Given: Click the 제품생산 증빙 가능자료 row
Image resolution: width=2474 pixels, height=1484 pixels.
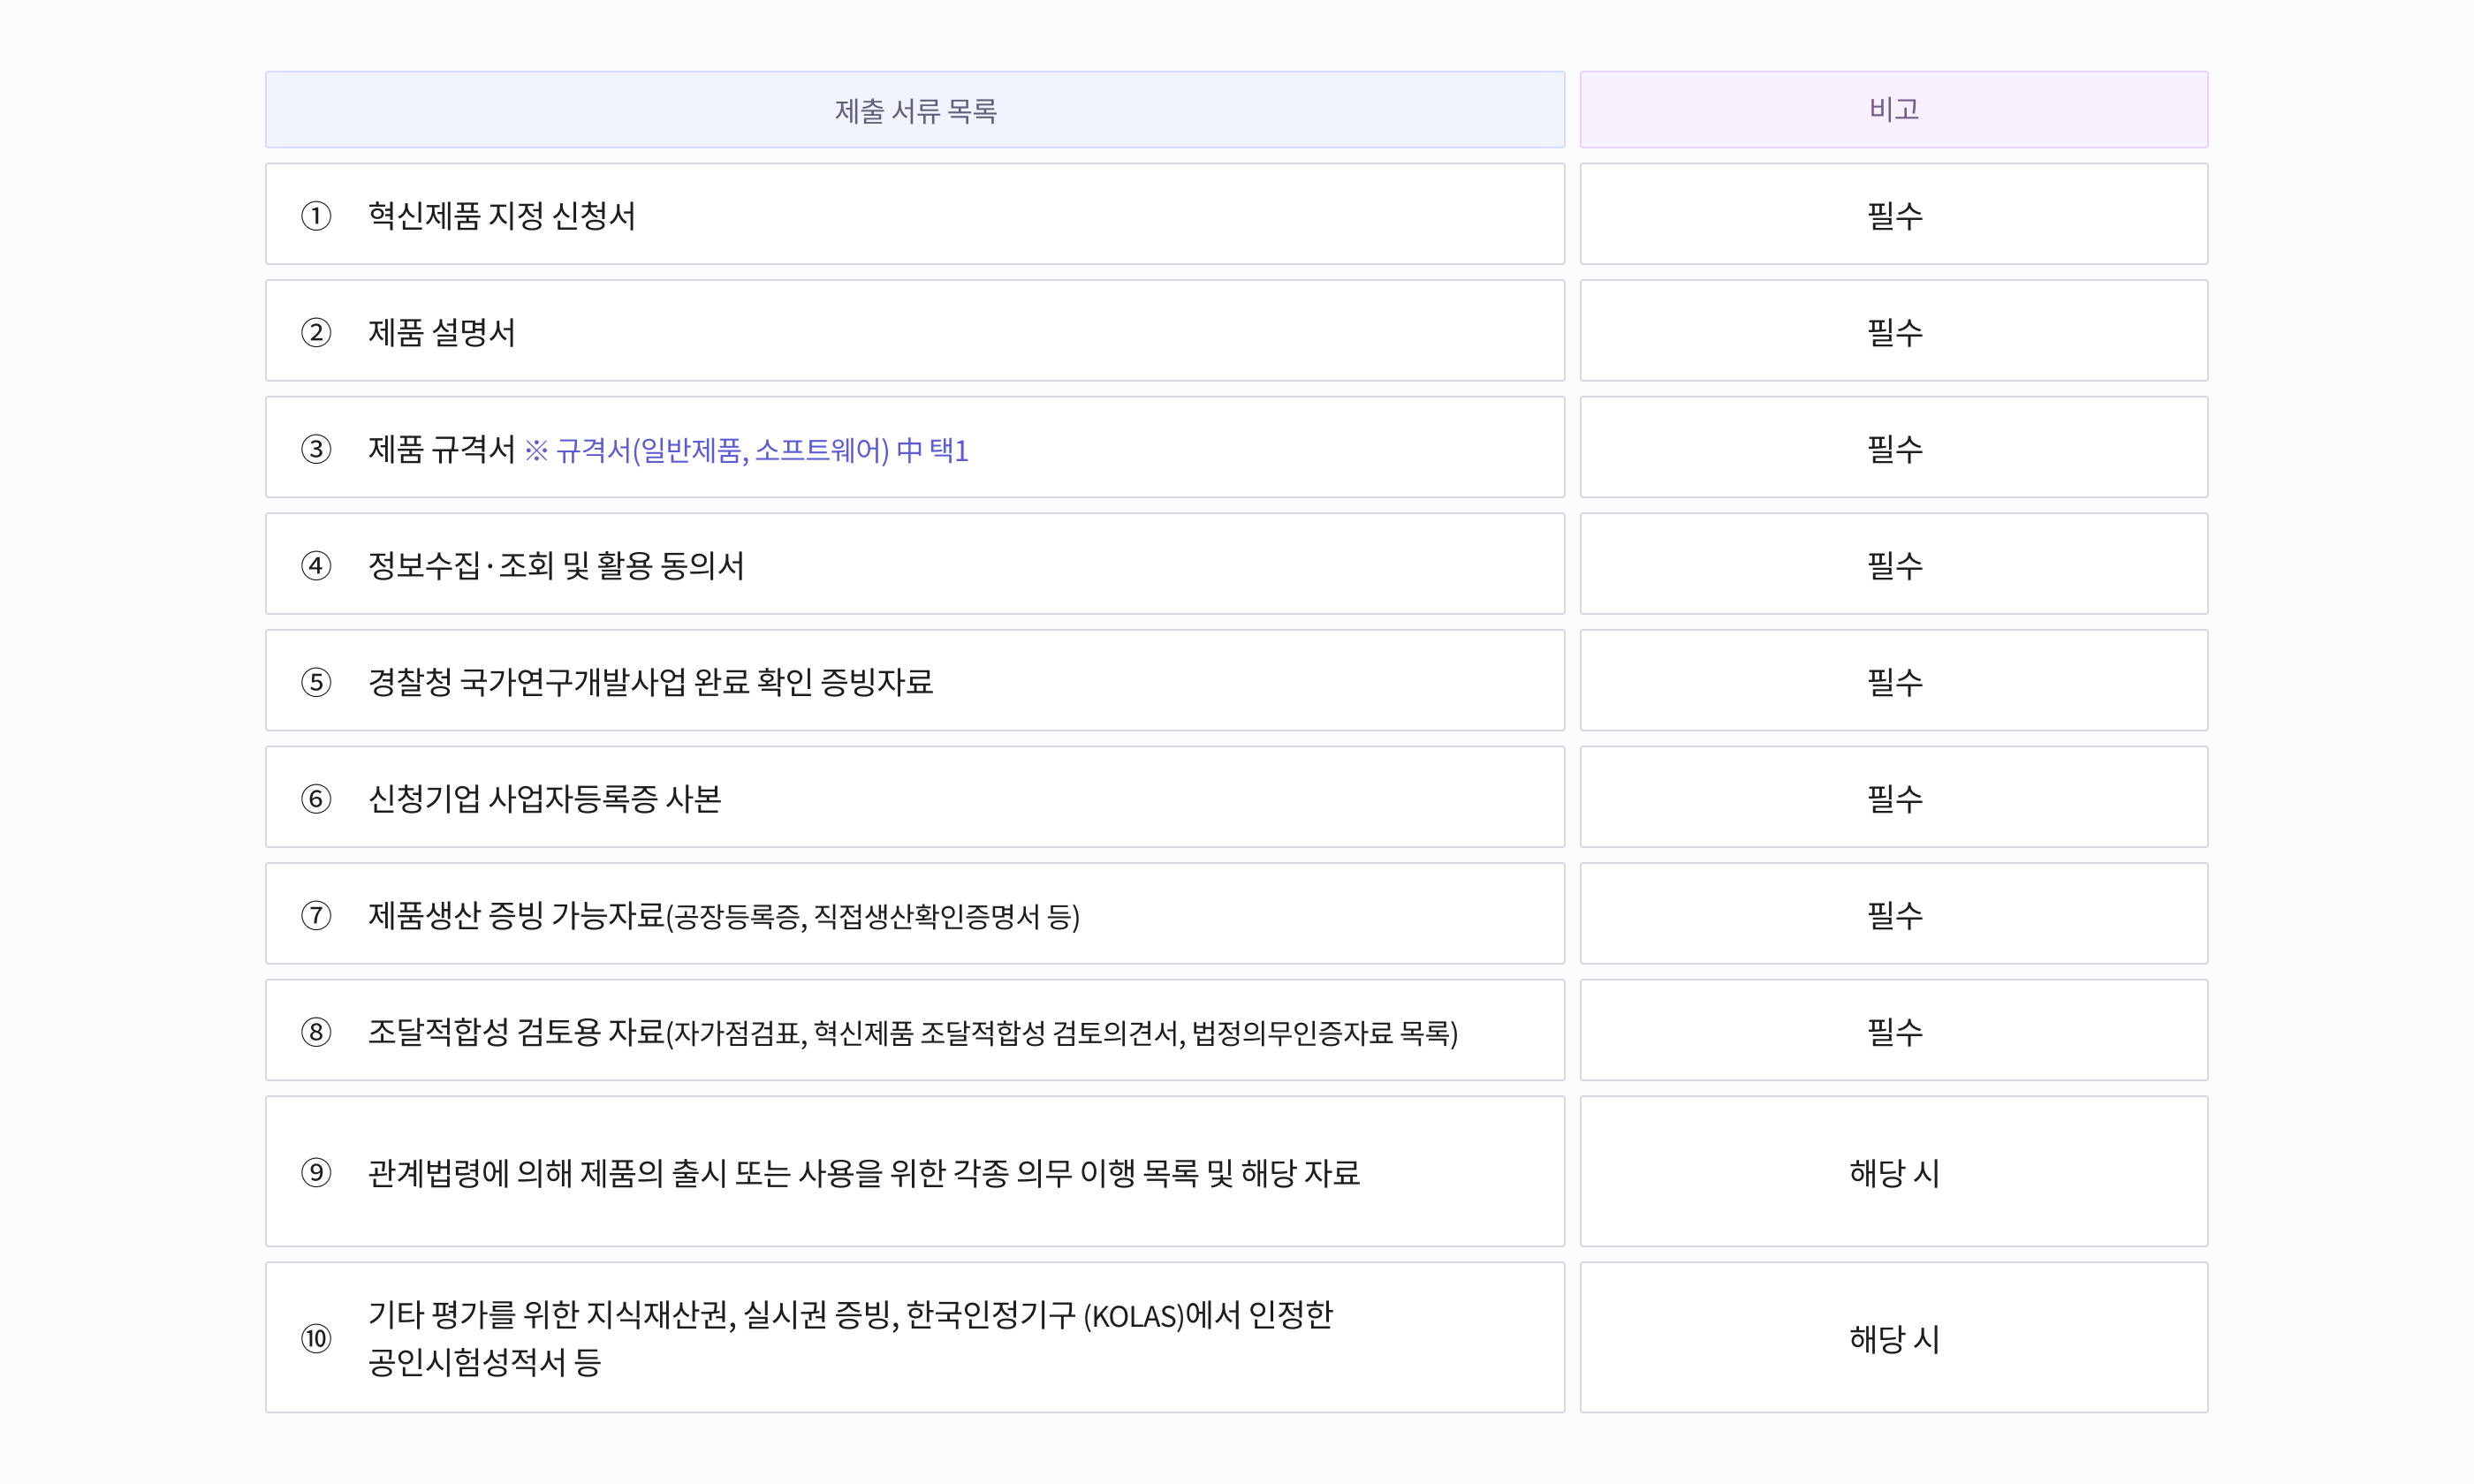Looking at the screenshot, I should 915,914.
